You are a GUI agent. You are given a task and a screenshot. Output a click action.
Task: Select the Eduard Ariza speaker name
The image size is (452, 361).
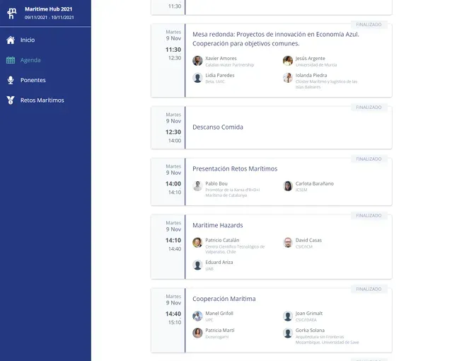219,263
